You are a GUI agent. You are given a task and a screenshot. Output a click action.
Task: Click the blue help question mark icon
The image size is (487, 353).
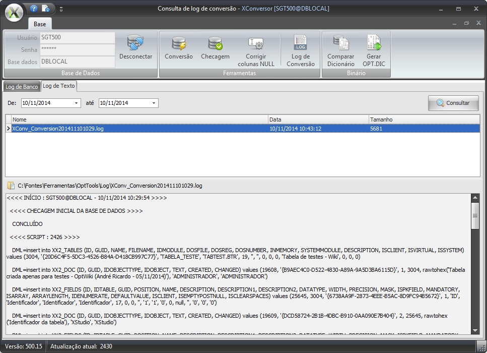[x=34, y=9]
